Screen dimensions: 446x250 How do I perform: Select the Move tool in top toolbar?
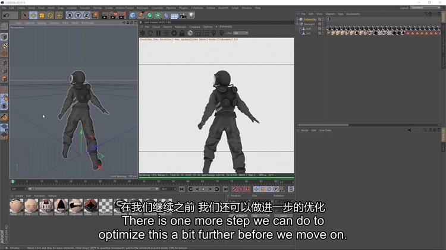(x=33, y=15)
